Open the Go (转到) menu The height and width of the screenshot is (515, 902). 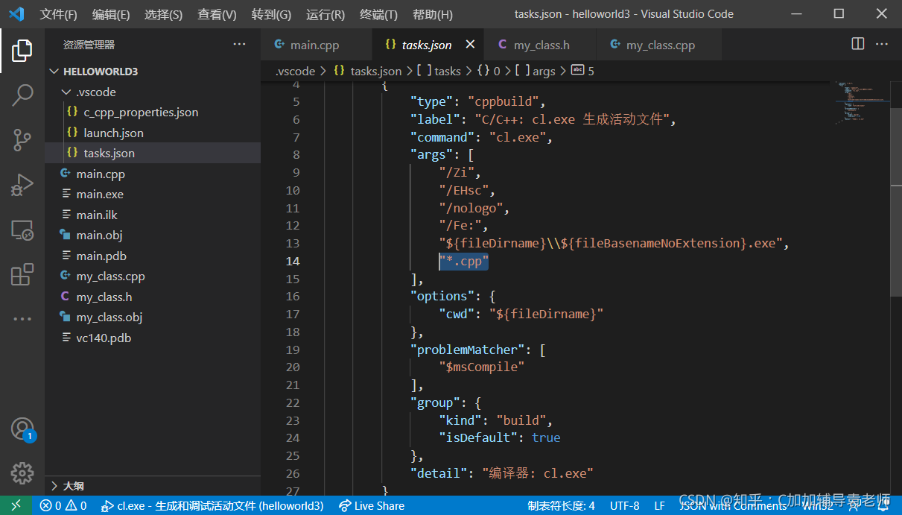[x=271, y=14]
